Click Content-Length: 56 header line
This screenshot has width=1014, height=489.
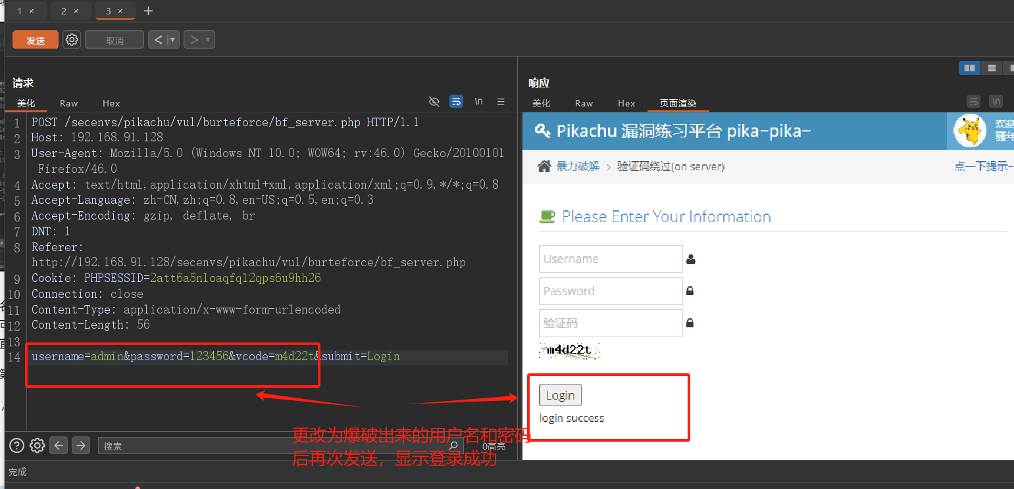[91, 325]
